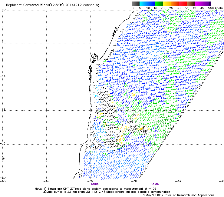This screenshot has height=197, width=224.
Task: Click the purple time label 15:58
Action: pyautogui.click(x=155, y=184)
